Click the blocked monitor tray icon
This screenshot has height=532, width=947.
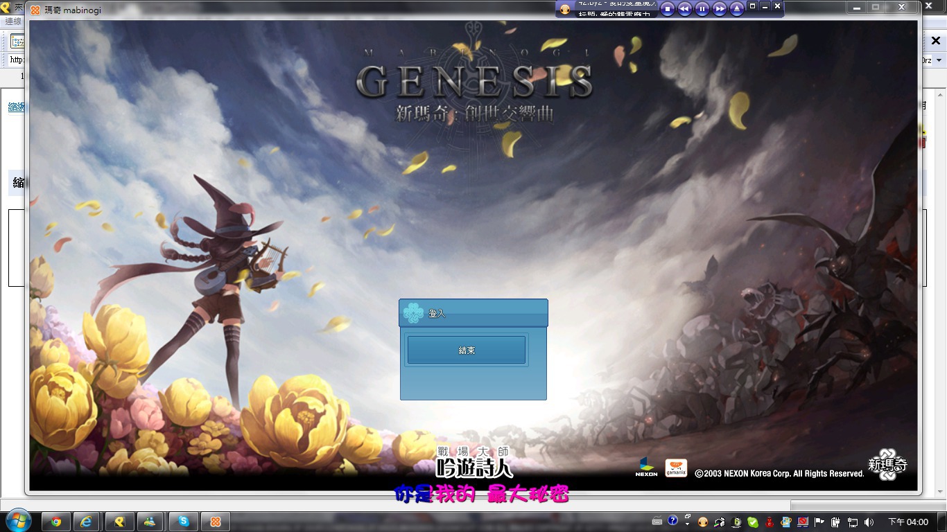point(803,522)
